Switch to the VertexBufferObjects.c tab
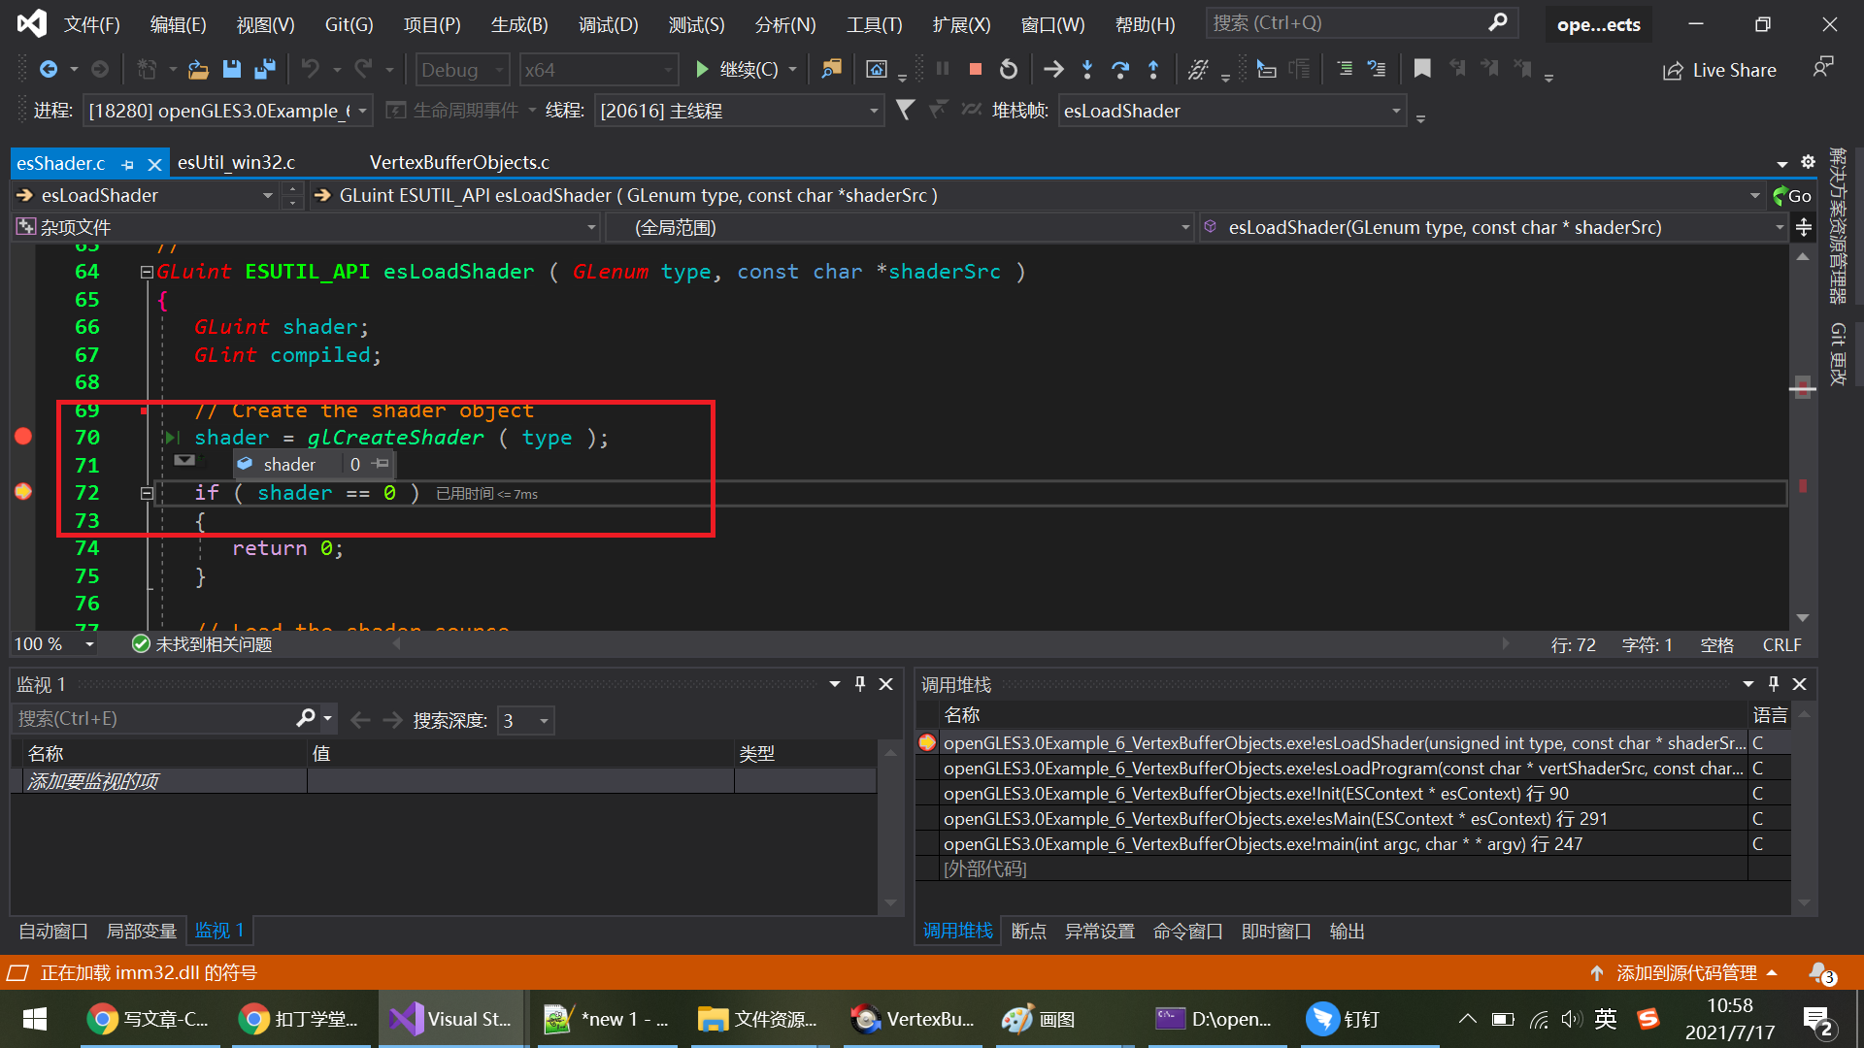1864x1048 pixels. (x=458, y=162)
